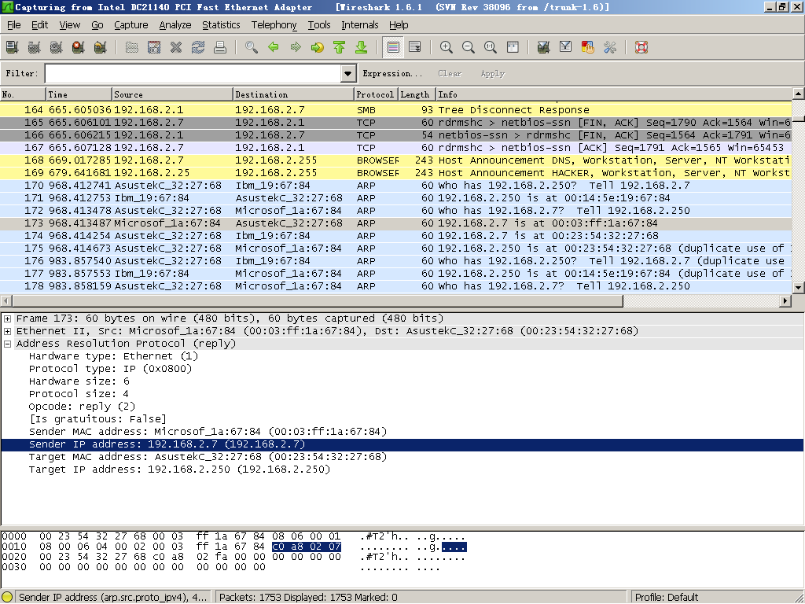The image size is (805, 604).
Task: Open the Capture menu
Action: click(x=131, y=25)
